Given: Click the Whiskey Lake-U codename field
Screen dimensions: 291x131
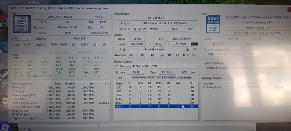Looking at the screenshot, I should click(x=68, y=27).
